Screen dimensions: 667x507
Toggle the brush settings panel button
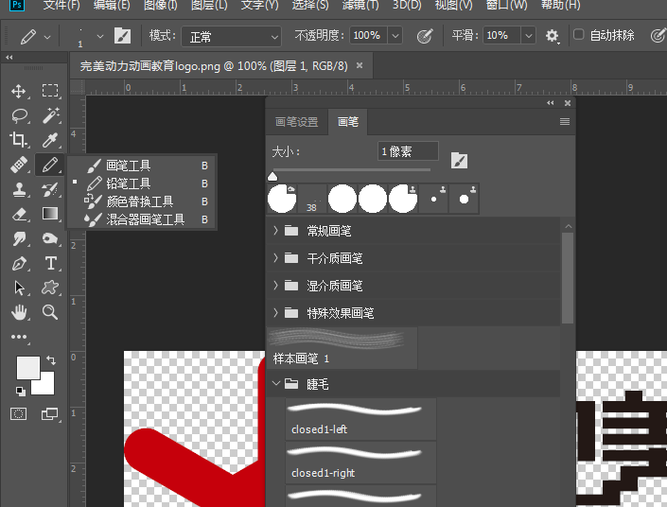click(x=123, y=36)
